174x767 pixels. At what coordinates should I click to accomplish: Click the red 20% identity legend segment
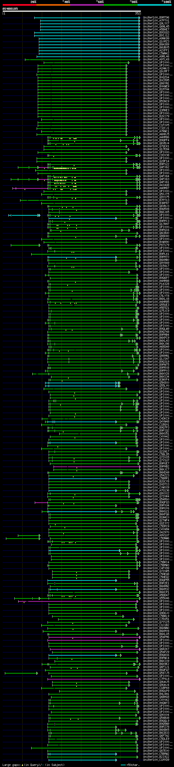(x=19, y=5)
